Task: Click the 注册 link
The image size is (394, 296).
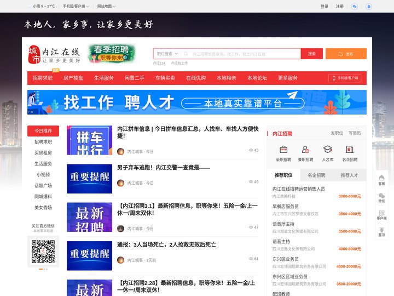Action: [340, 6]
